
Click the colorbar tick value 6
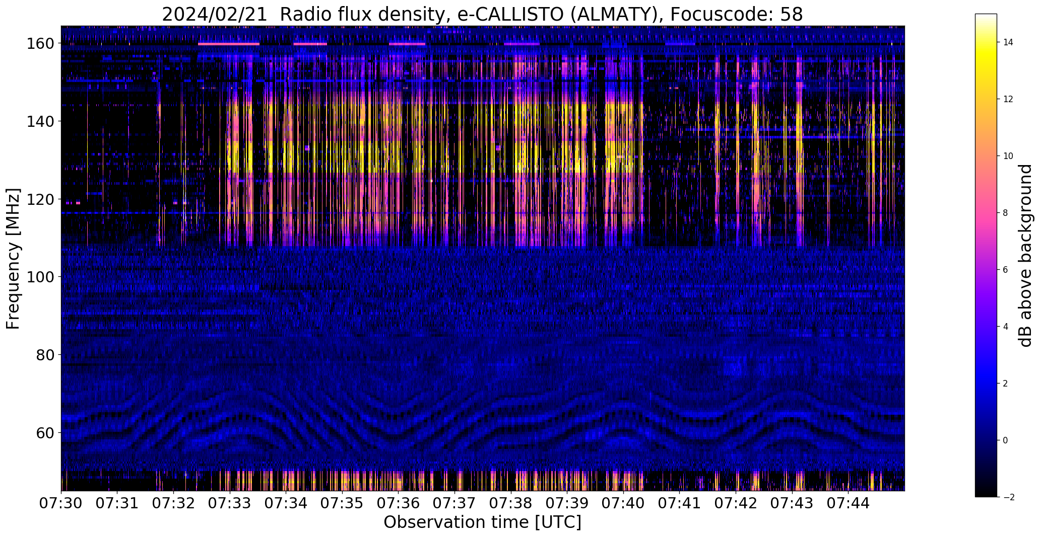click(1006, 270)
